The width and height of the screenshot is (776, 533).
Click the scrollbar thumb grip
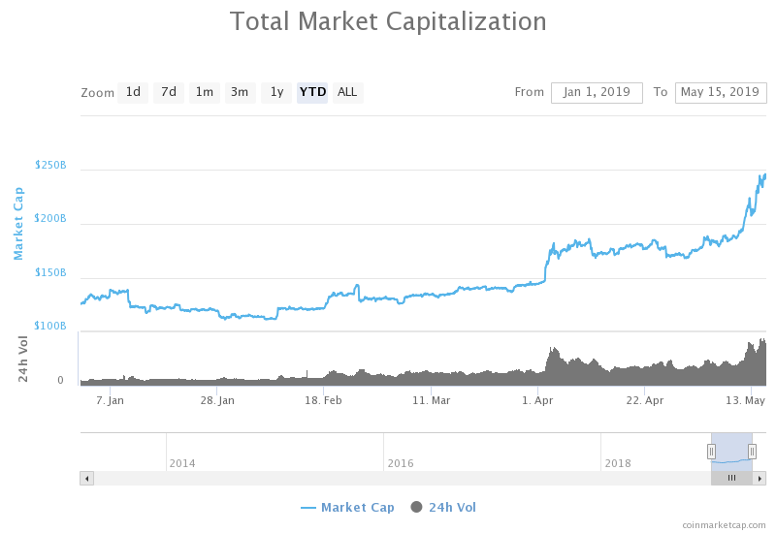(x=731, y=478)
